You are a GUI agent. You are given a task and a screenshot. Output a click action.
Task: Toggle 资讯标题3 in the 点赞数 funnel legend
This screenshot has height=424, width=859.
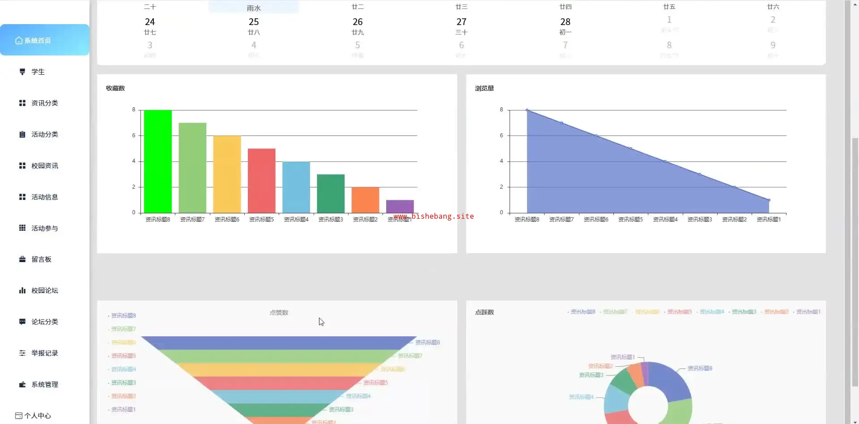[122, 383]
